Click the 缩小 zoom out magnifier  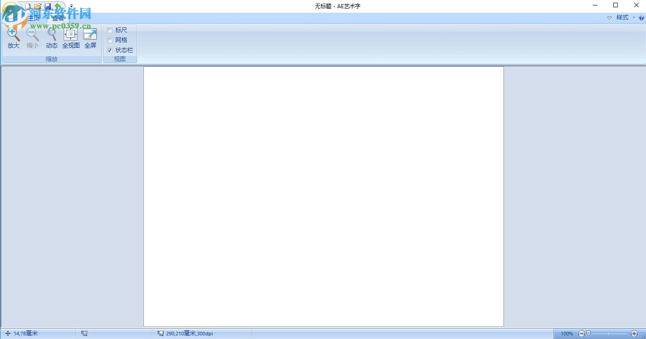[33, 38]
